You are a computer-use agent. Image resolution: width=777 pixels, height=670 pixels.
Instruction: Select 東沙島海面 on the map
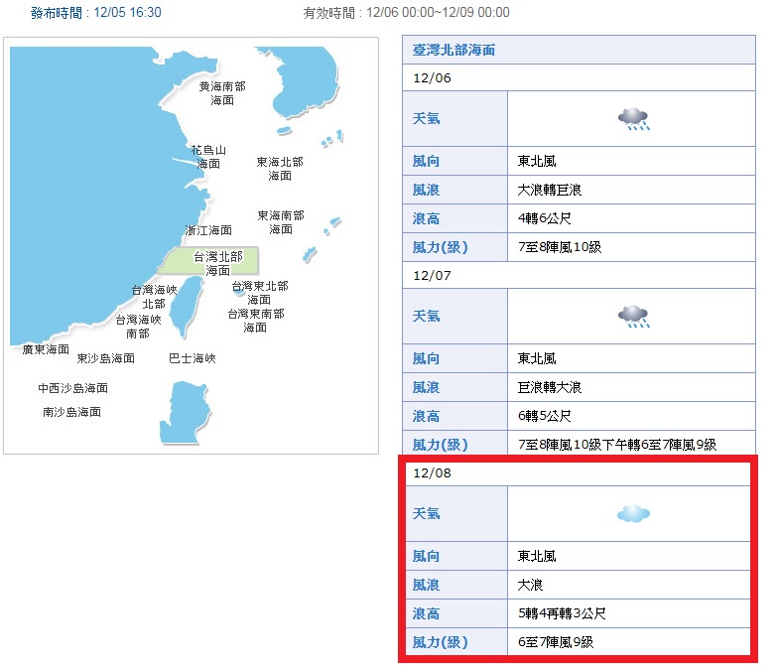click(x=106, y=358)
